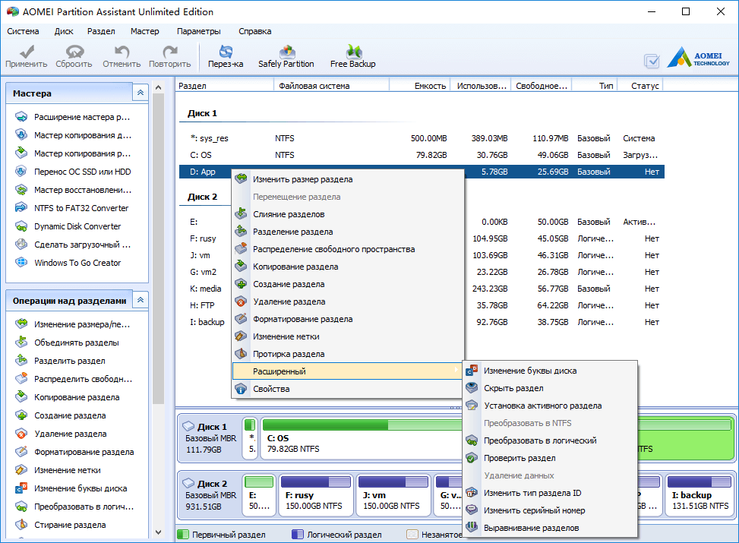Click the Повторить (Redo) toolbar icon
Screen dimensions: 739x543
pyautogui.click(x=170, y=52)
